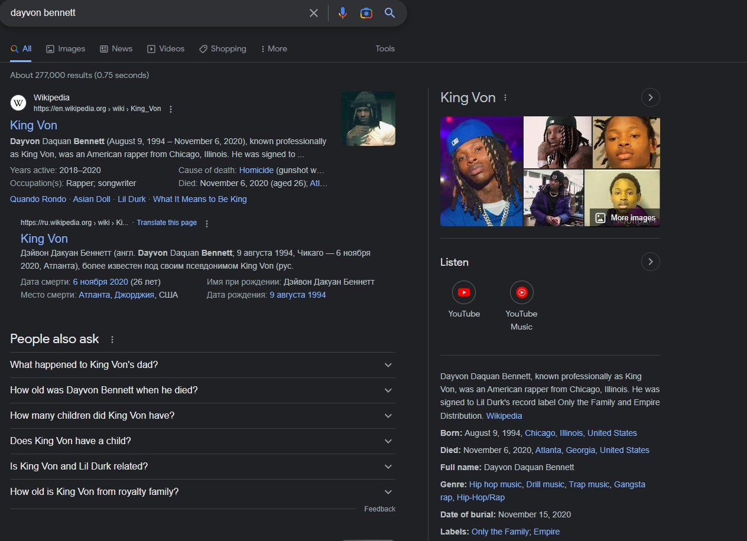Click More images thumbnail in panel
This screenshot has width=747, height=541.
click(625, 217)
